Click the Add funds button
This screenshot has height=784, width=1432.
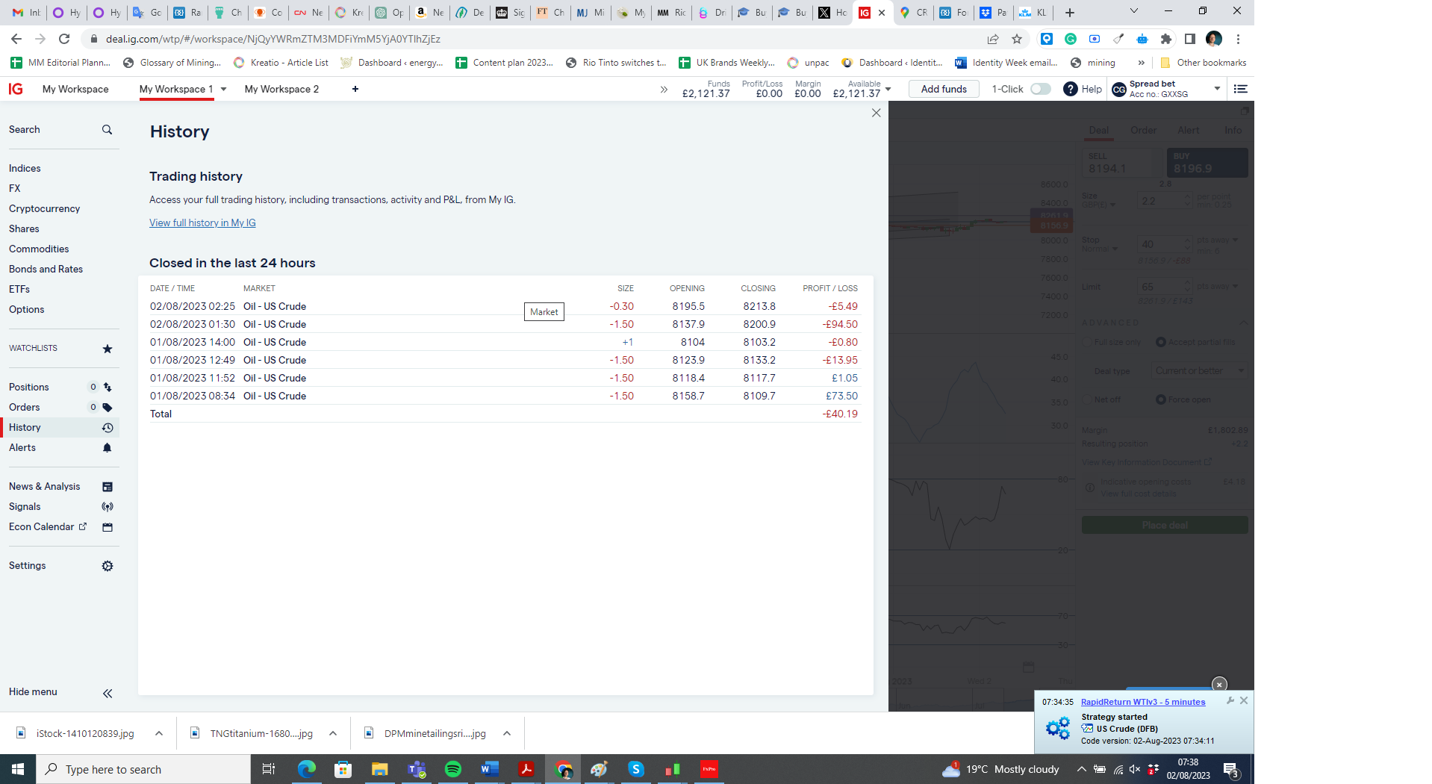click(944, 89)
